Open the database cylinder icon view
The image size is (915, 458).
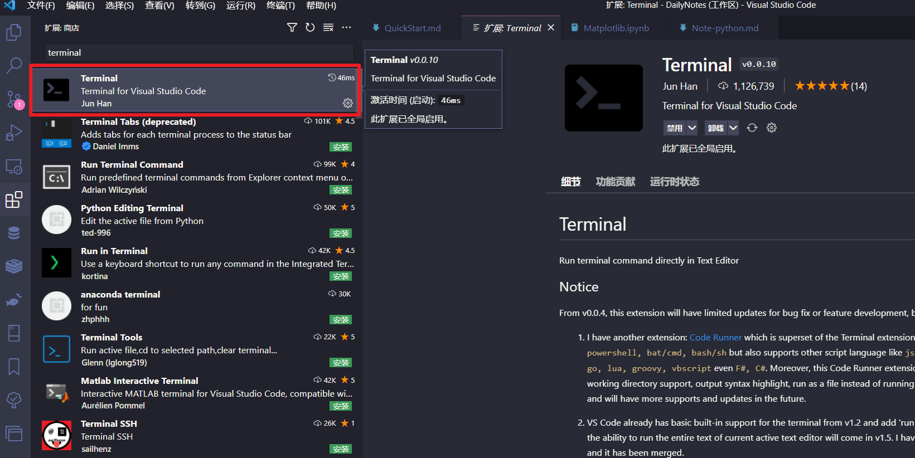[x=14, y=233]
